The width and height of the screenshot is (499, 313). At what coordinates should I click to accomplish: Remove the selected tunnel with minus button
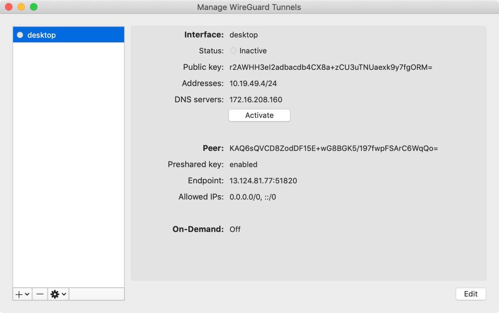[x=40, y=294]
